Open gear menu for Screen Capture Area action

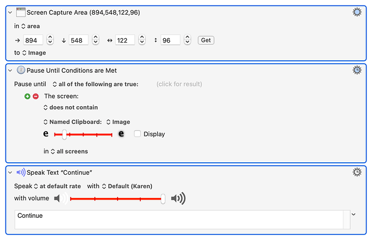356,12
